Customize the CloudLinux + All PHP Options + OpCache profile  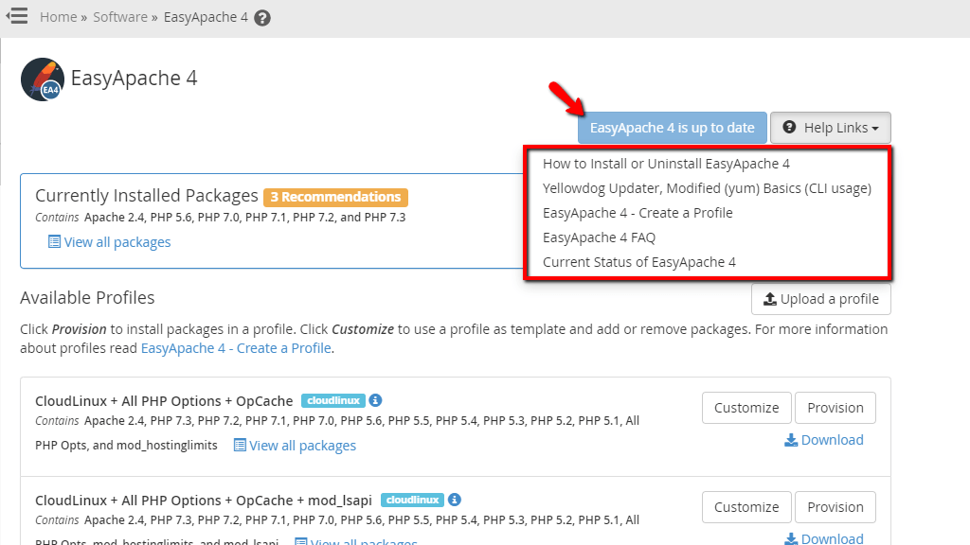coord(746,408)
